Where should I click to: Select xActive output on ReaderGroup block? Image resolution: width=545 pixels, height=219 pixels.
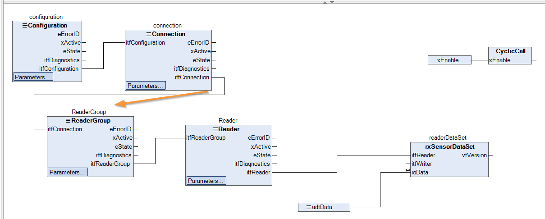tap(122, 138)
